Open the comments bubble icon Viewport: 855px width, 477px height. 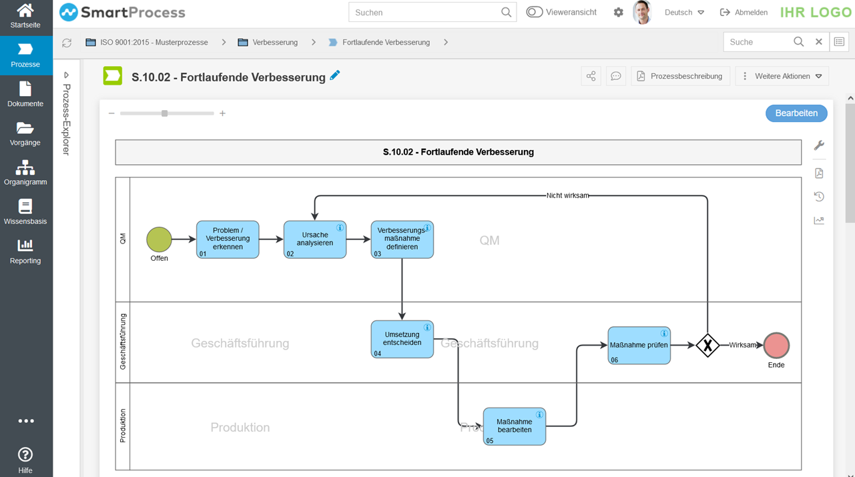coord(616,75)
